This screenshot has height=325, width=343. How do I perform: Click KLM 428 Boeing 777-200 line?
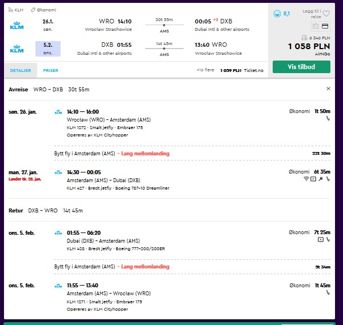pos(115,248)
